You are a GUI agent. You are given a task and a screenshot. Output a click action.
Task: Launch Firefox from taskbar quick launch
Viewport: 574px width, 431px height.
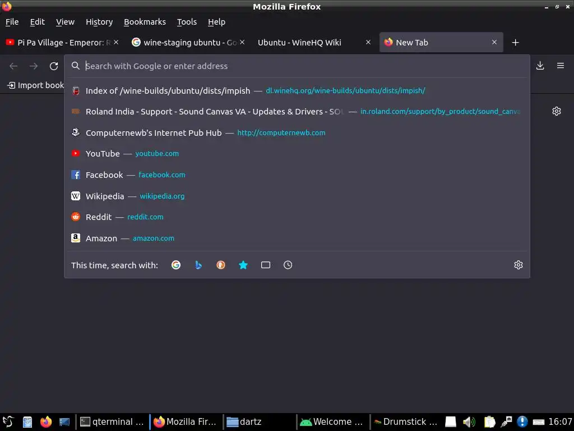pos(46,422)
